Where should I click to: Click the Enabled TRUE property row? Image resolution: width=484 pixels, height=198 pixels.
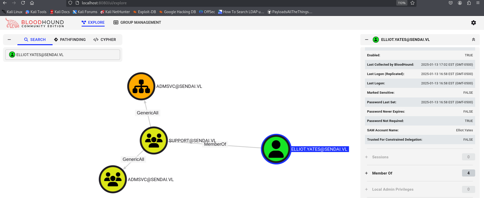(x=420, y=55)
